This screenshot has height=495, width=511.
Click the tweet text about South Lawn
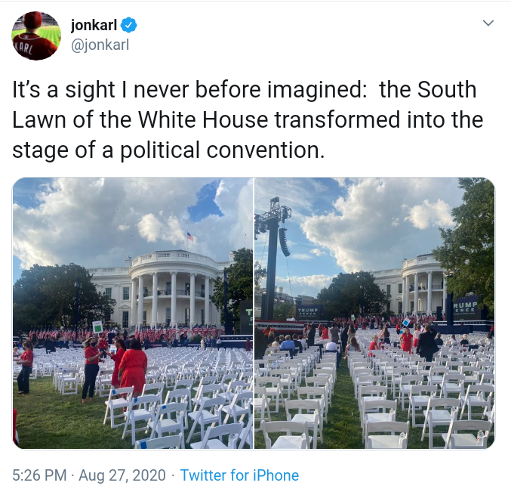coord(248,119)
